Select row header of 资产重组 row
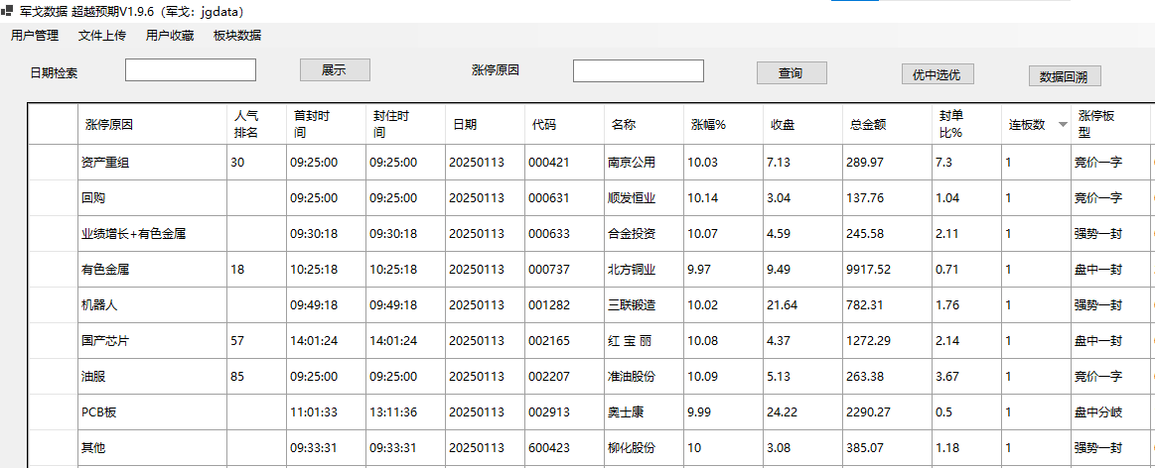The image size is (1155, 468). [53, 163]
